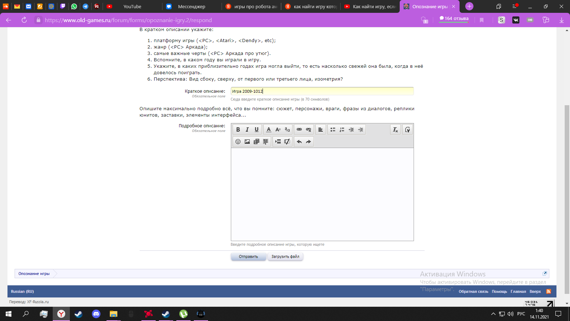Close the Опознание игры tab

click(x=454, y=6)
